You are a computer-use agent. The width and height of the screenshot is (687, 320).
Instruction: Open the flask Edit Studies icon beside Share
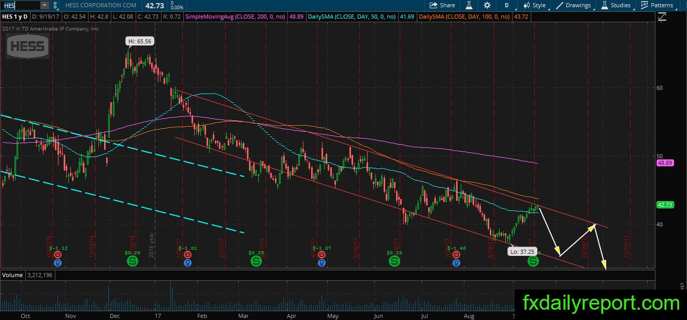pos(469,5)
